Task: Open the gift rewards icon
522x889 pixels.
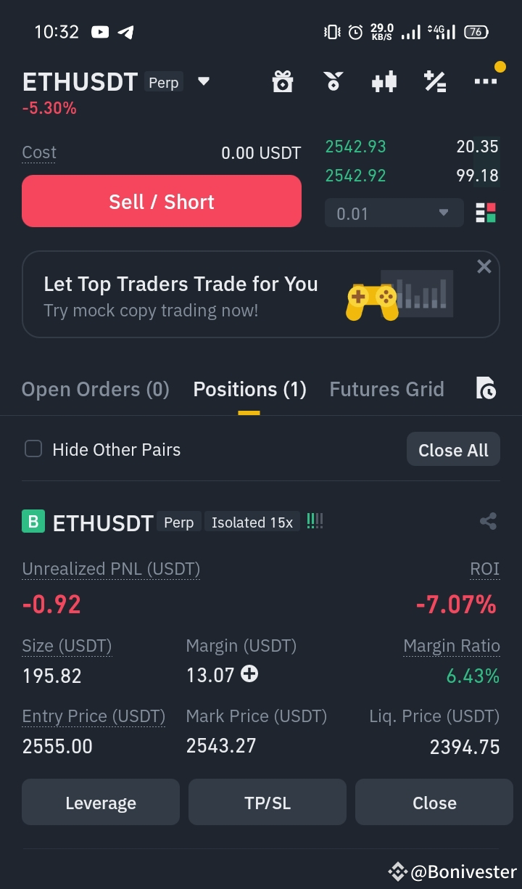Action: [282, 81]
